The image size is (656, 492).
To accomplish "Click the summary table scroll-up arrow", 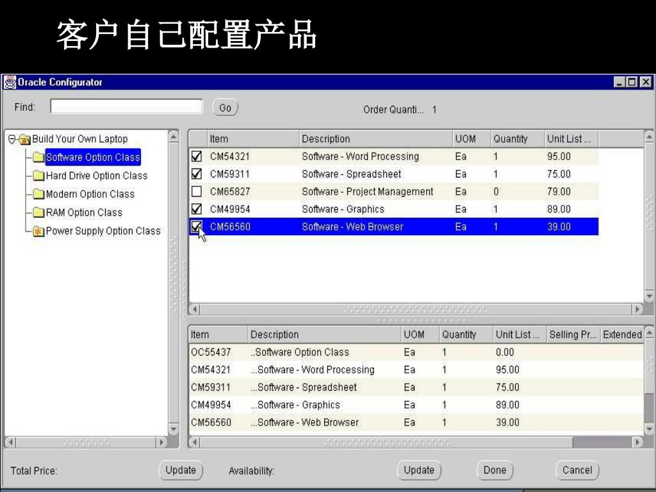I will 650,332.
